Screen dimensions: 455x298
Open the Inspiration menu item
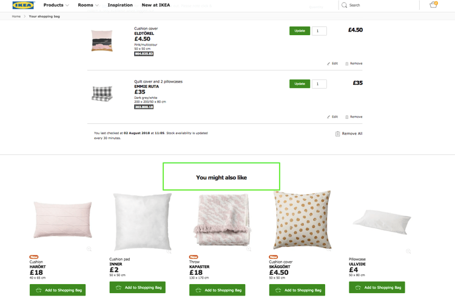click(120, 5)
